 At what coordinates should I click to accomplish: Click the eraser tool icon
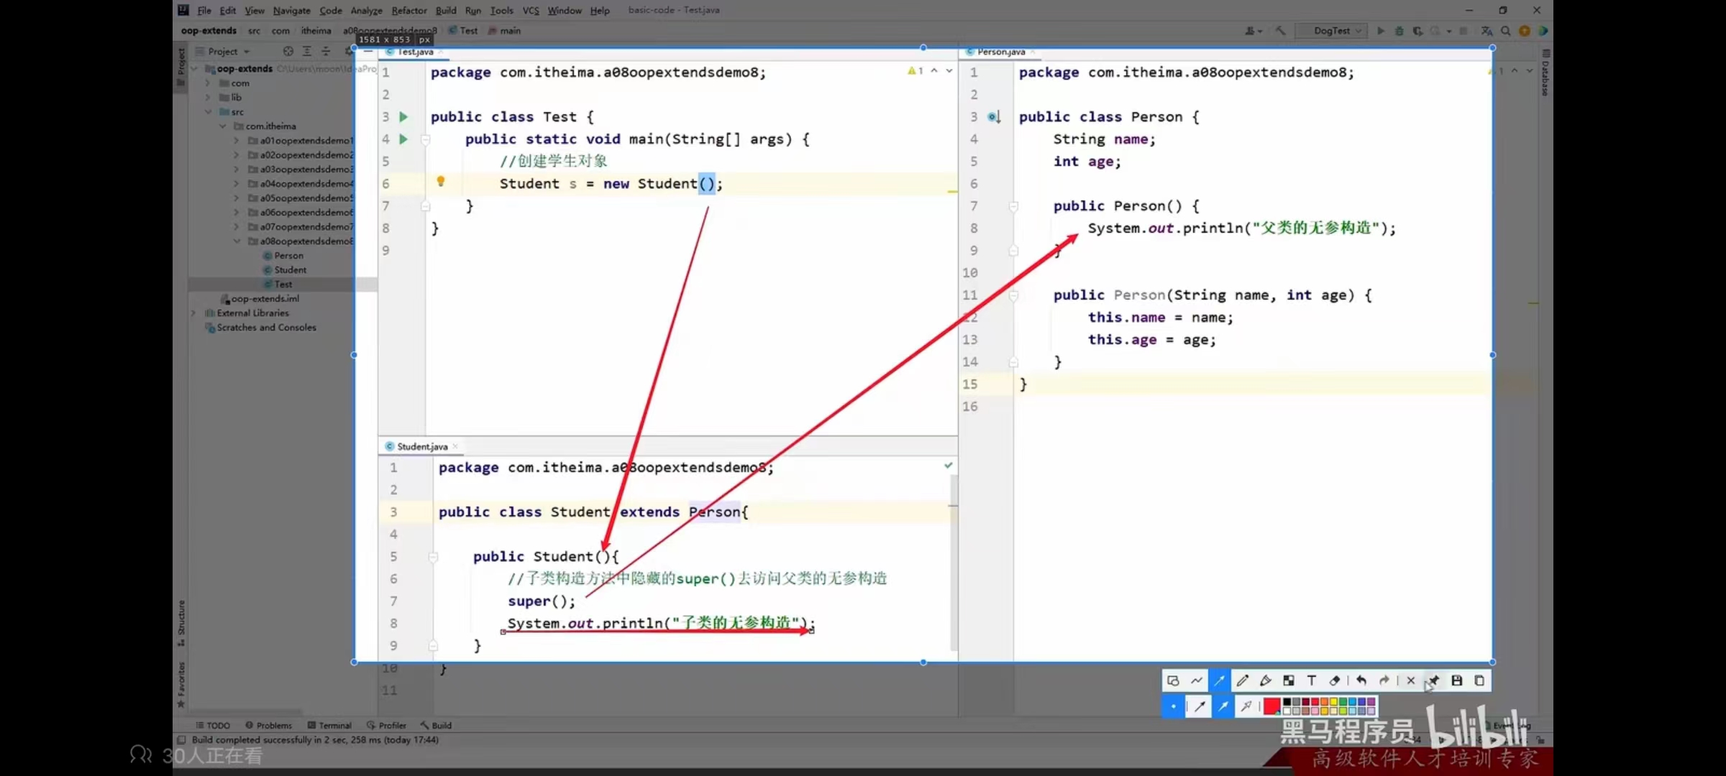pyautogui.click(x=1335, y=680)
